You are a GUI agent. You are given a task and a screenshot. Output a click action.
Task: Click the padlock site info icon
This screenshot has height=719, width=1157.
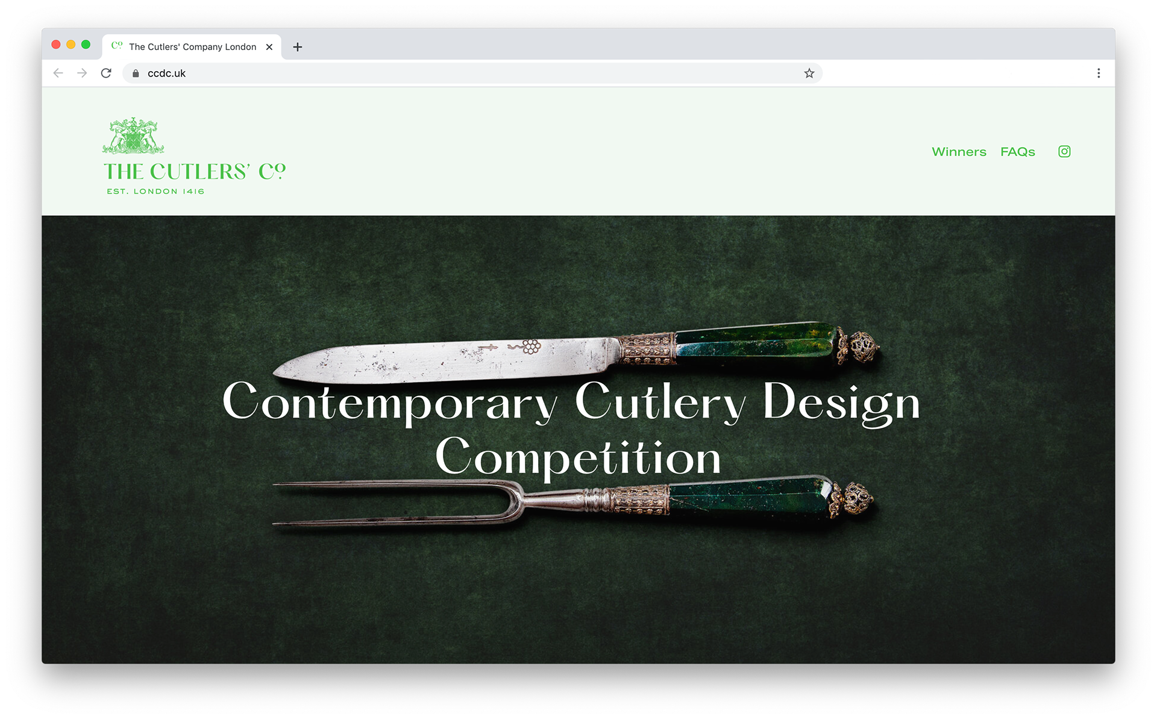tap(136, 73)
